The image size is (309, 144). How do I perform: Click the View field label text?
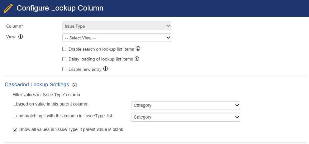pos(11,37)
